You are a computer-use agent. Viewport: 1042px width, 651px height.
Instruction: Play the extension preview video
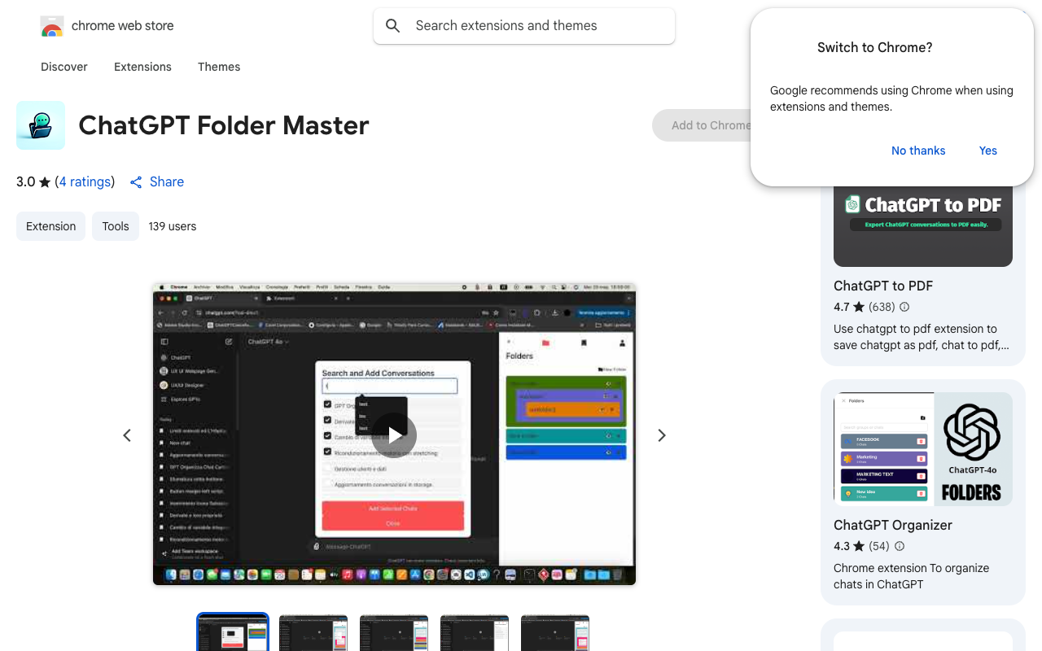click(394, 435)
